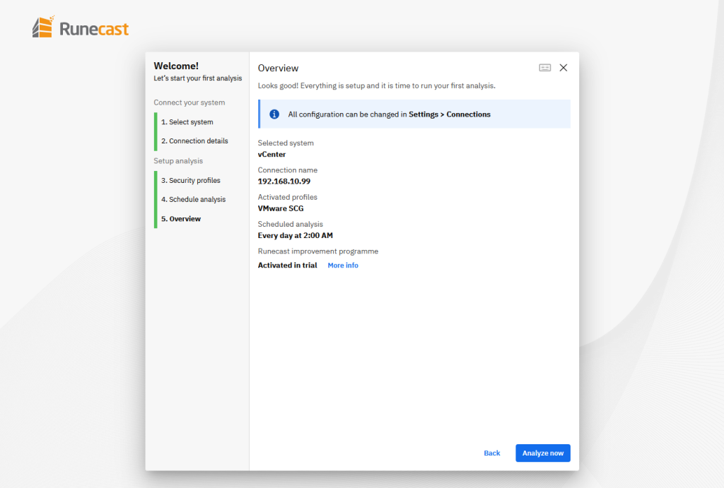Click the 'Welcome!' heading
This screenshot has width=724, height=488.
pos(176,66)
